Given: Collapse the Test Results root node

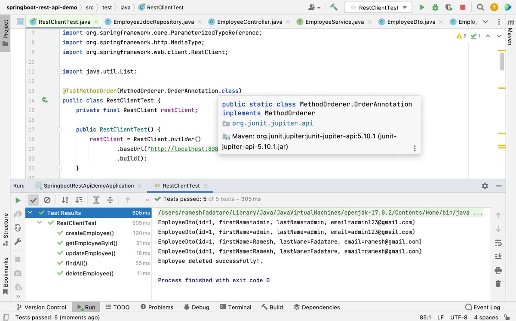Looking at the screenshot, I should coord(30,213).
